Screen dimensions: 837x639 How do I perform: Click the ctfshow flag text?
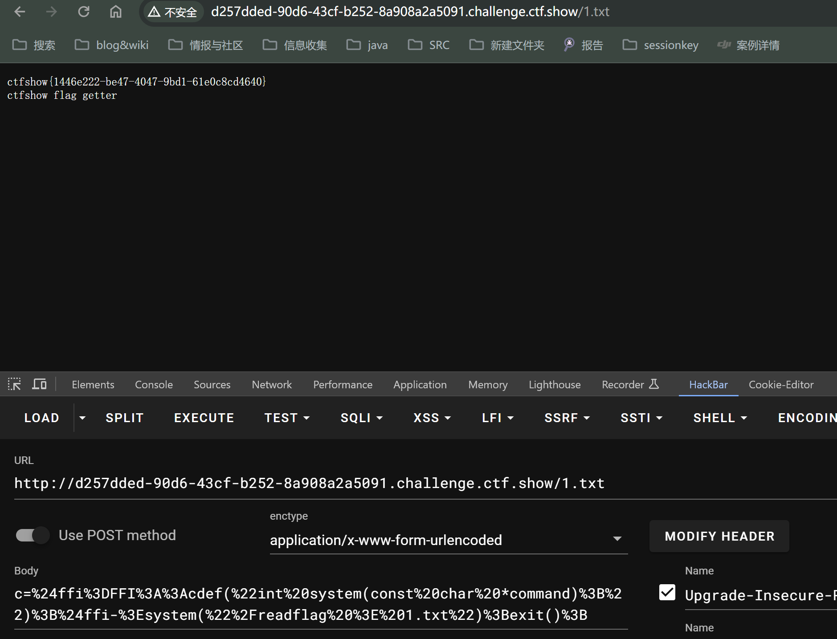[136, 81]
